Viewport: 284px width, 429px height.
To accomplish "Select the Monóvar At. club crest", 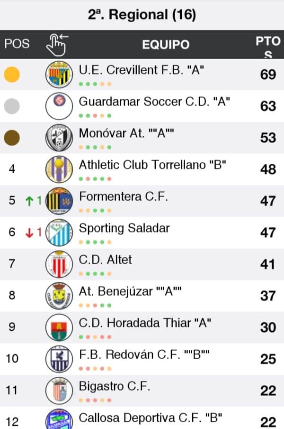I will [59, 138].
